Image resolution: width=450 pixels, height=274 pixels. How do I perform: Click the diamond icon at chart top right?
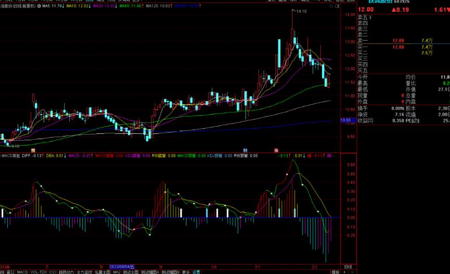332,6
